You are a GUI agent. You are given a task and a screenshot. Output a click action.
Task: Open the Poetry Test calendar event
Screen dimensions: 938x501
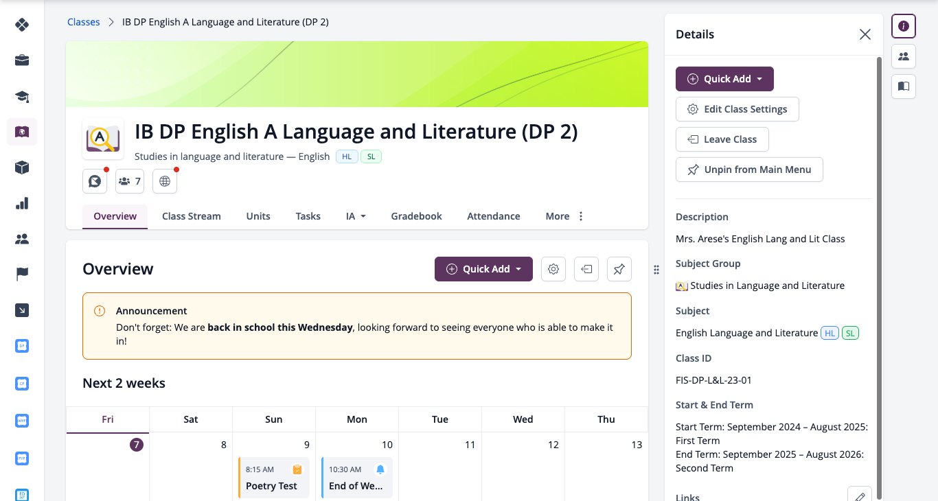tap(274, 478)
